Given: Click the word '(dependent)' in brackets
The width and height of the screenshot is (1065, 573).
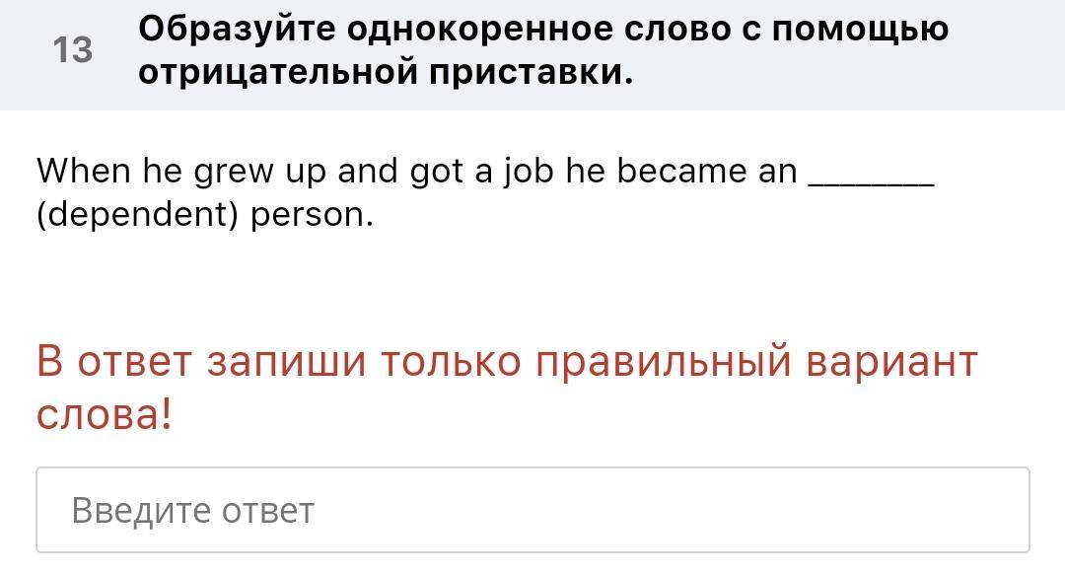Looking at the screenshot, I should 138,215.
